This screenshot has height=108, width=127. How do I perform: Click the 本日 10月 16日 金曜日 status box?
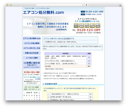(x=32, y=88)
